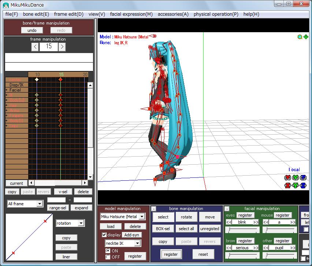This screenshot has height=266, width=312.
Task: Click the bone manipulation register button
Action: click(171, 254)
